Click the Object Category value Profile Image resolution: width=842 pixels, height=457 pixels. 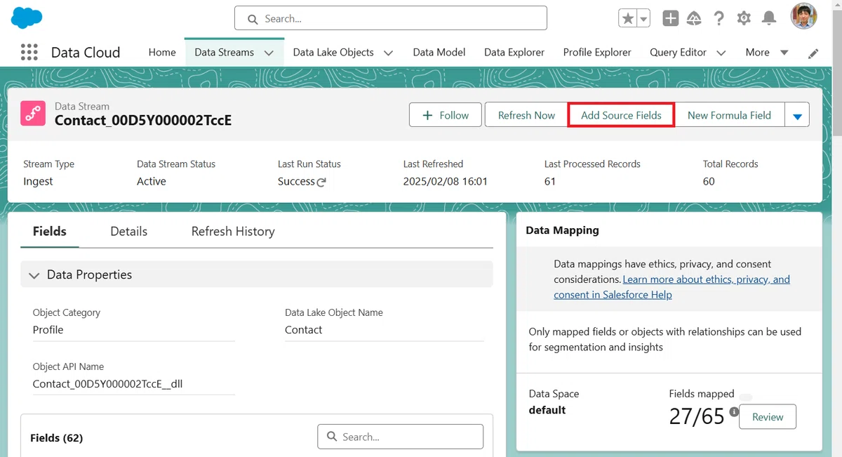pyautogui.click(x=48, y=329)
